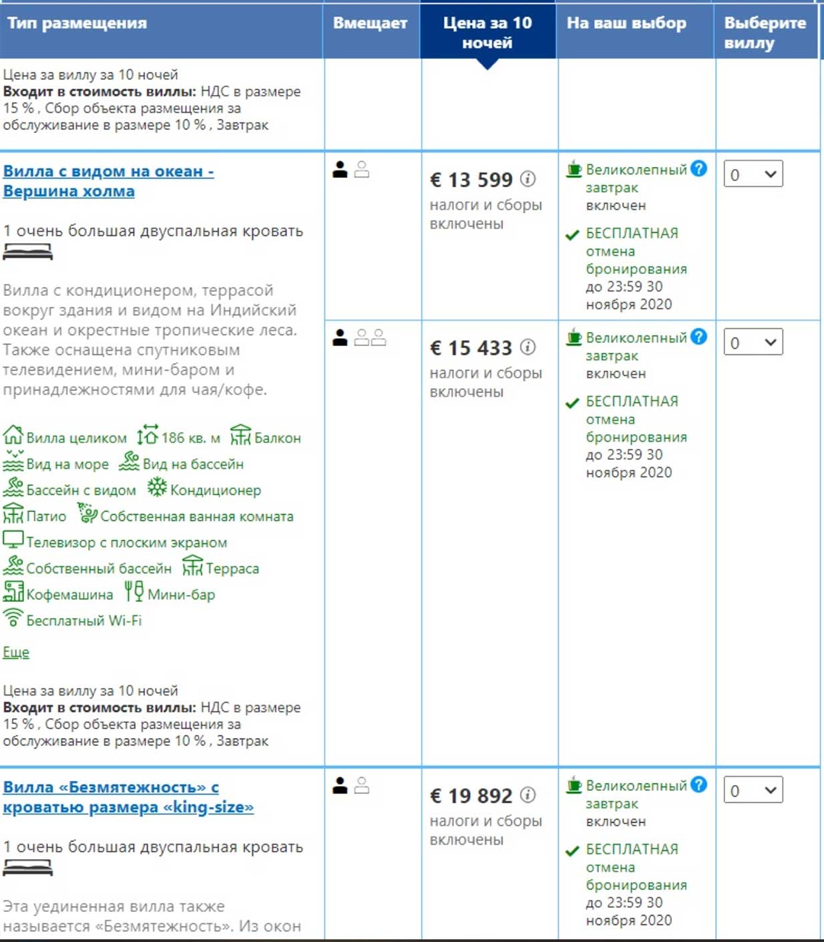Click help icon beside first breakfast option
824x942 pixels.
698,169
